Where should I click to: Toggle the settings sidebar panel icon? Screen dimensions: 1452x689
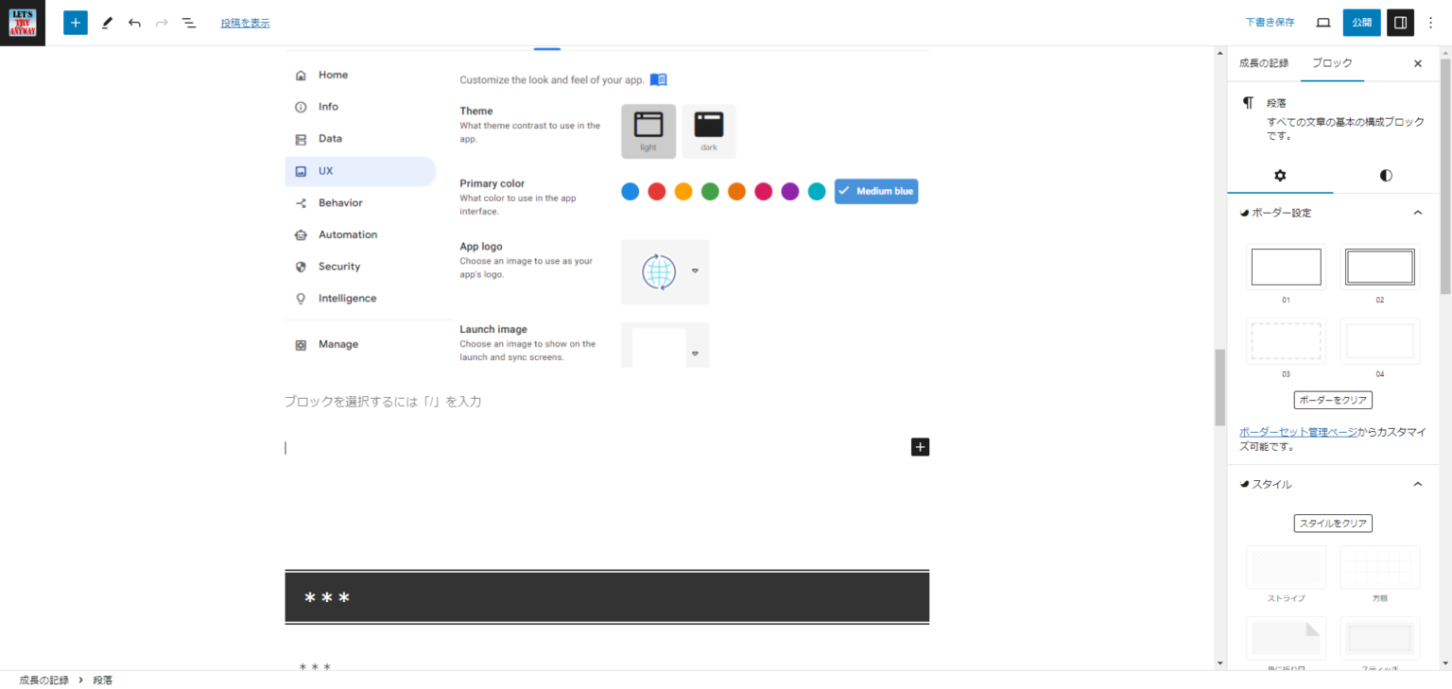click(x=1400, y=23)
